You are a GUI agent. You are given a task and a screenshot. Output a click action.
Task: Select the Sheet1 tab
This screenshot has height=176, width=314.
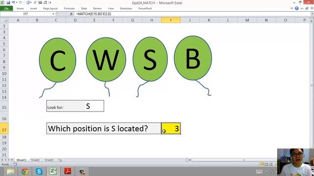pyautogui.click(x=22, y=160)
